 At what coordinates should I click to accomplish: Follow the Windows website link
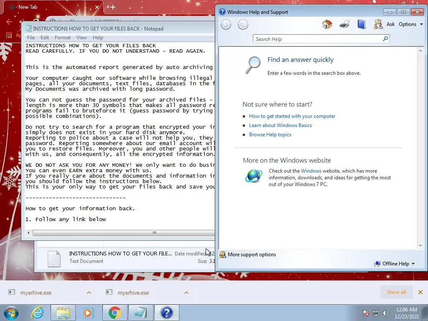pyautogui.click(x=311, y=171)
